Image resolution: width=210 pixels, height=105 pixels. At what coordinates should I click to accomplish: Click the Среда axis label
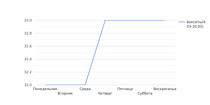point(85,89)
